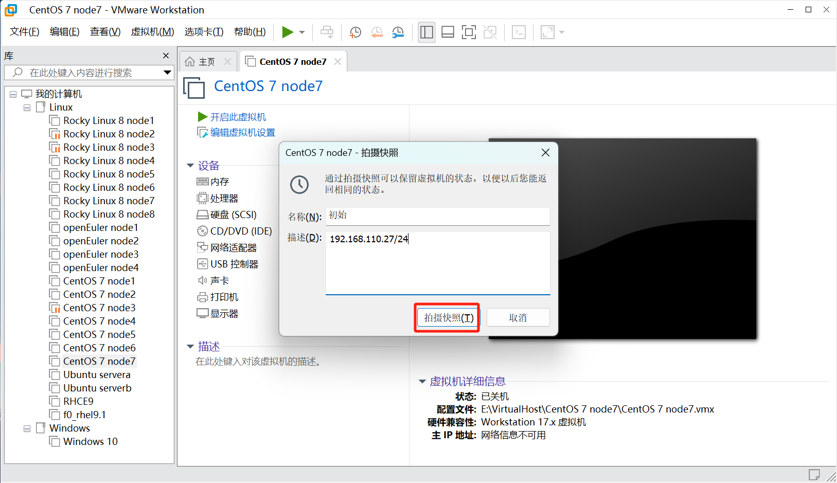The width and height of the screenshot is (837, 483).
Task: Open the snapshot manager wrench icon
Action: point(398,32)
